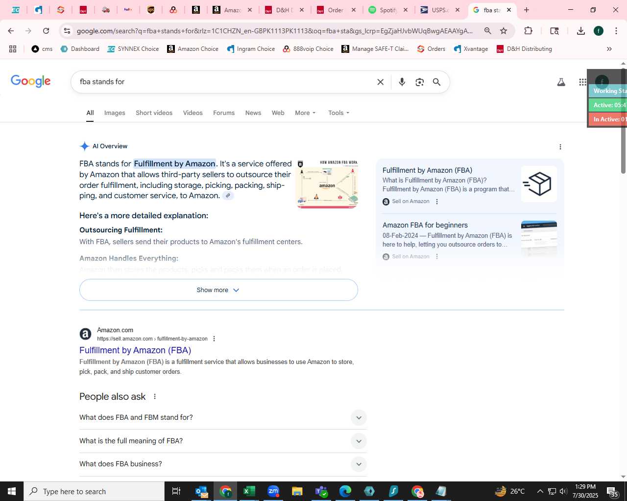Viewport: 627px width, 501px height.
Task: Expand the More search filter dropdown
Action: coord(305,113)
